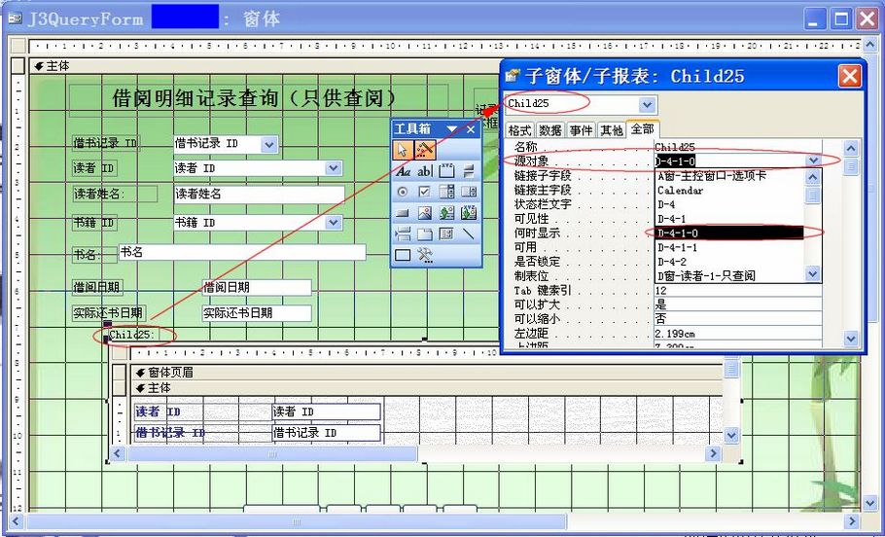Screen dimensions: 885x537
Task: Click the form title label 借阅明细记录查询
Action: click(259, 99)
